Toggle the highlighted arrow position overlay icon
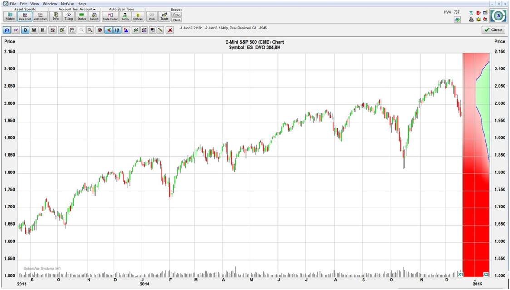This screenshot has width=510, height=290. [x=109, y=30]
